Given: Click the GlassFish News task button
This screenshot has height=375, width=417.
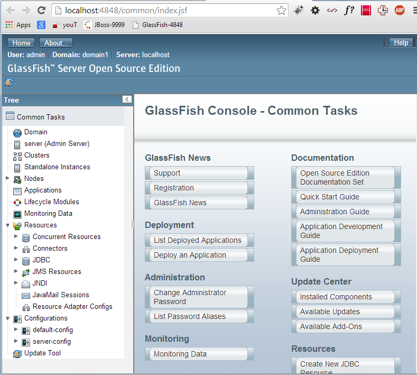Looking at the screenshot, I should click(x=199, y=203).
